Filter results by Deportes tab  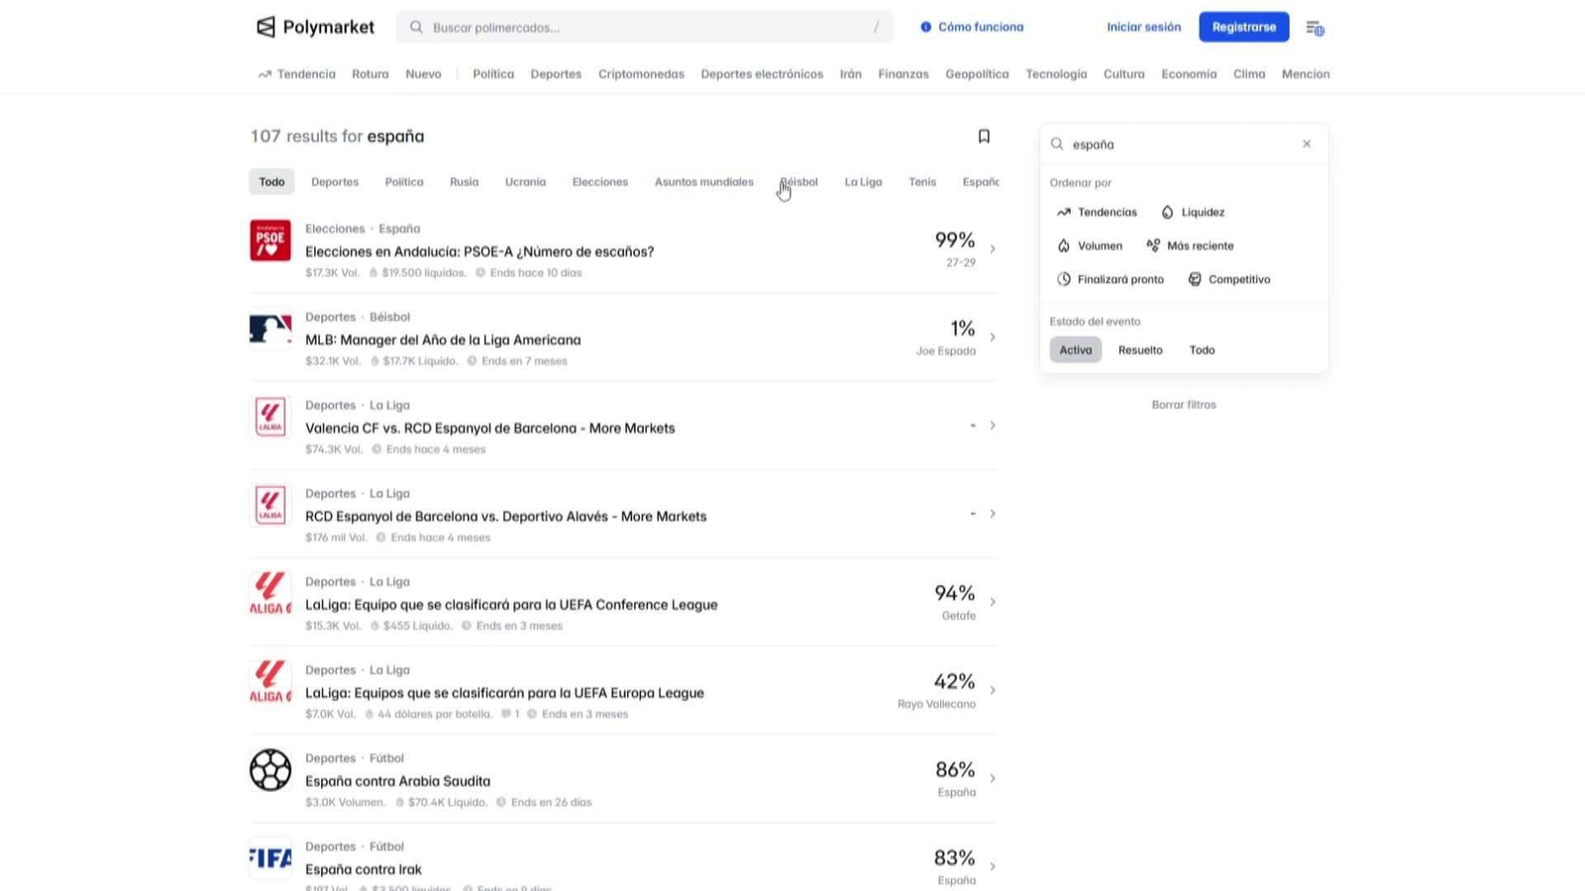click(x=335, y=182)
